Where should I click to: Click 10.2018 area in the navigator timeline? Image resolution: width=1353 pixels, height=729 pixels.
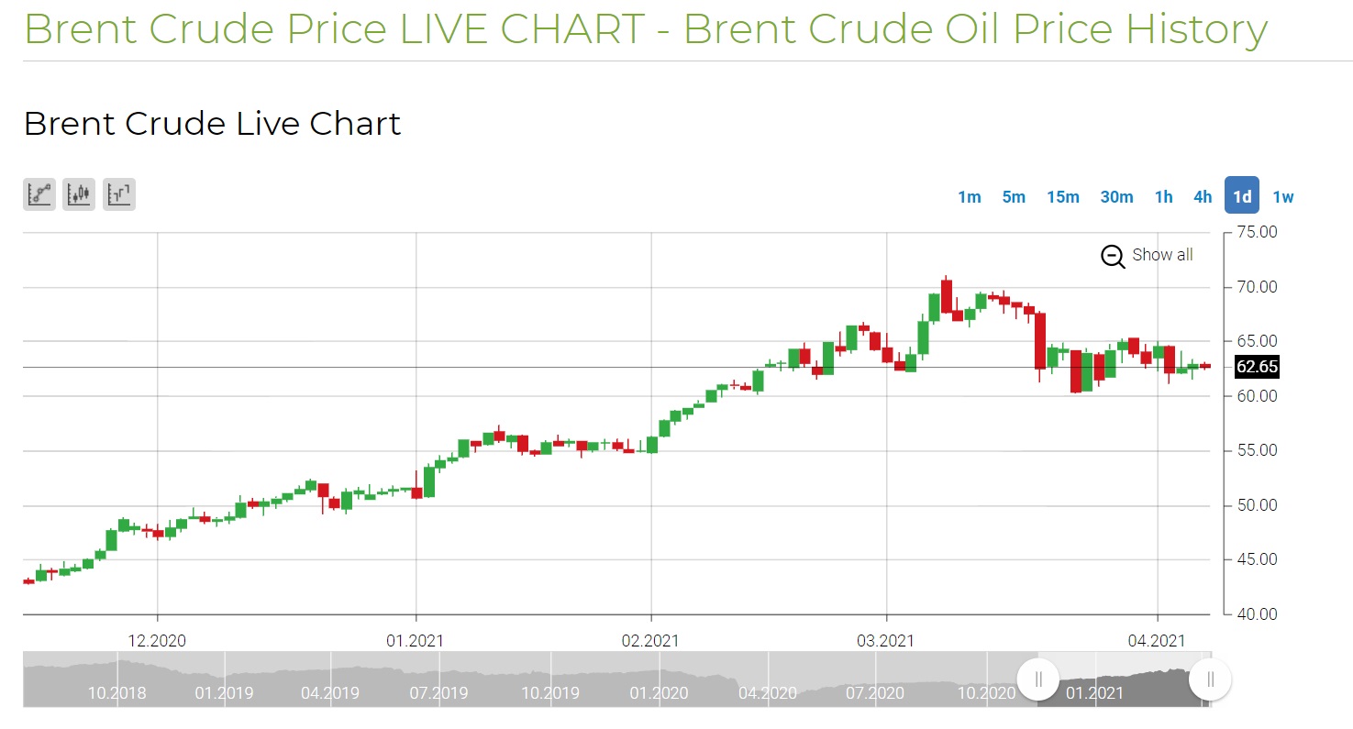coord(116,692)
